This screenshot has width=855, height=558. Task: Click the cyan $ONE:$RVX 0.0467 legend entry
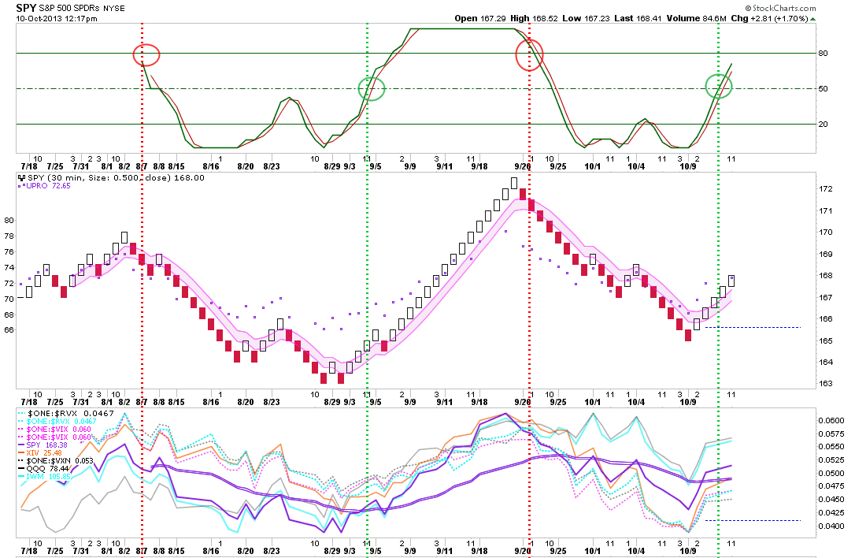[x=61, y=422]
